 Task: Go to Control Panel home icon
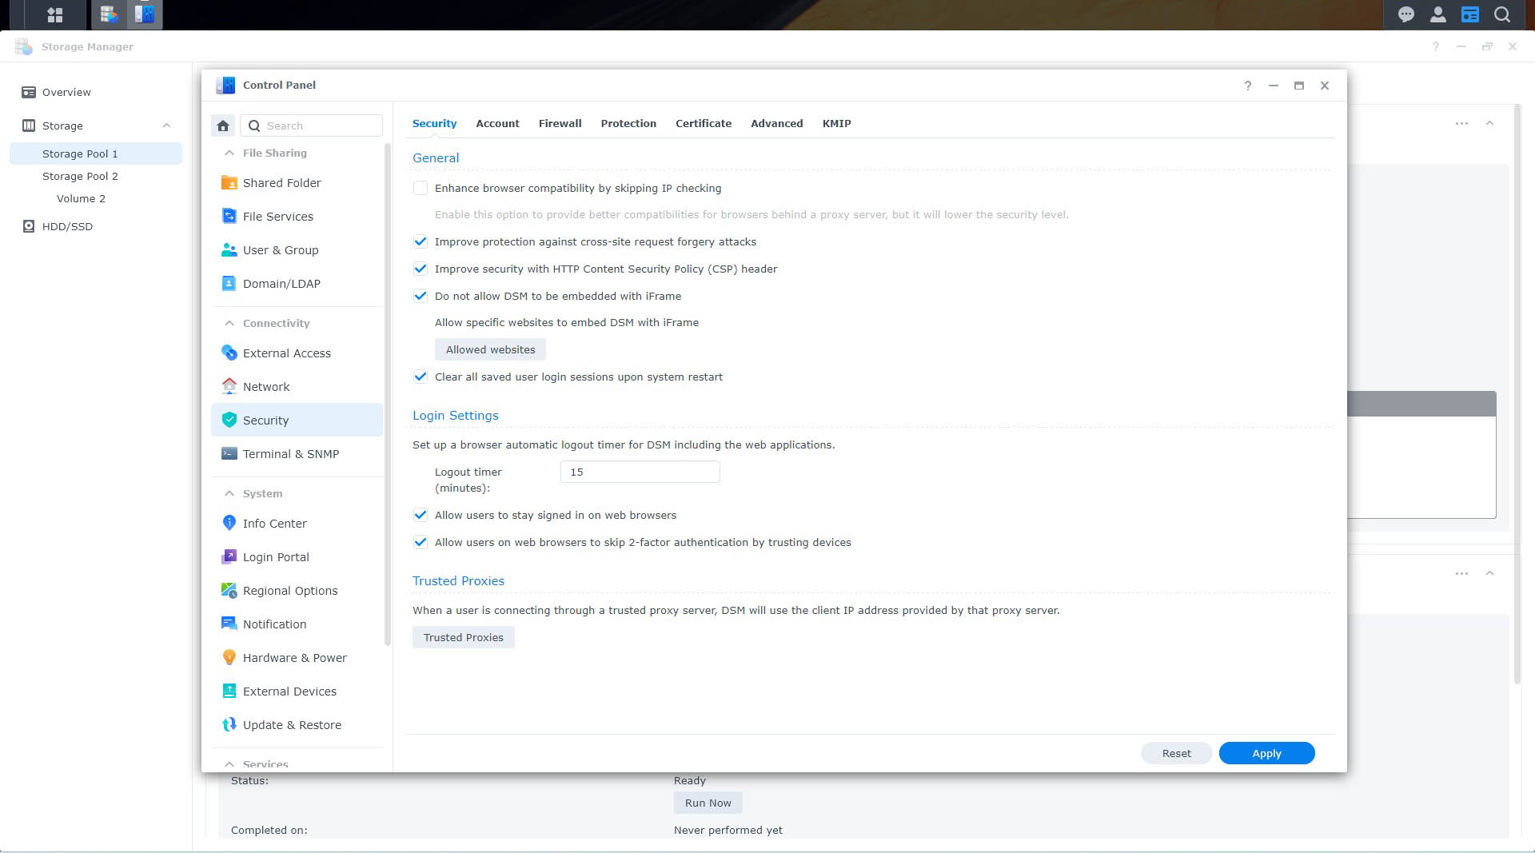pos(223,126)
